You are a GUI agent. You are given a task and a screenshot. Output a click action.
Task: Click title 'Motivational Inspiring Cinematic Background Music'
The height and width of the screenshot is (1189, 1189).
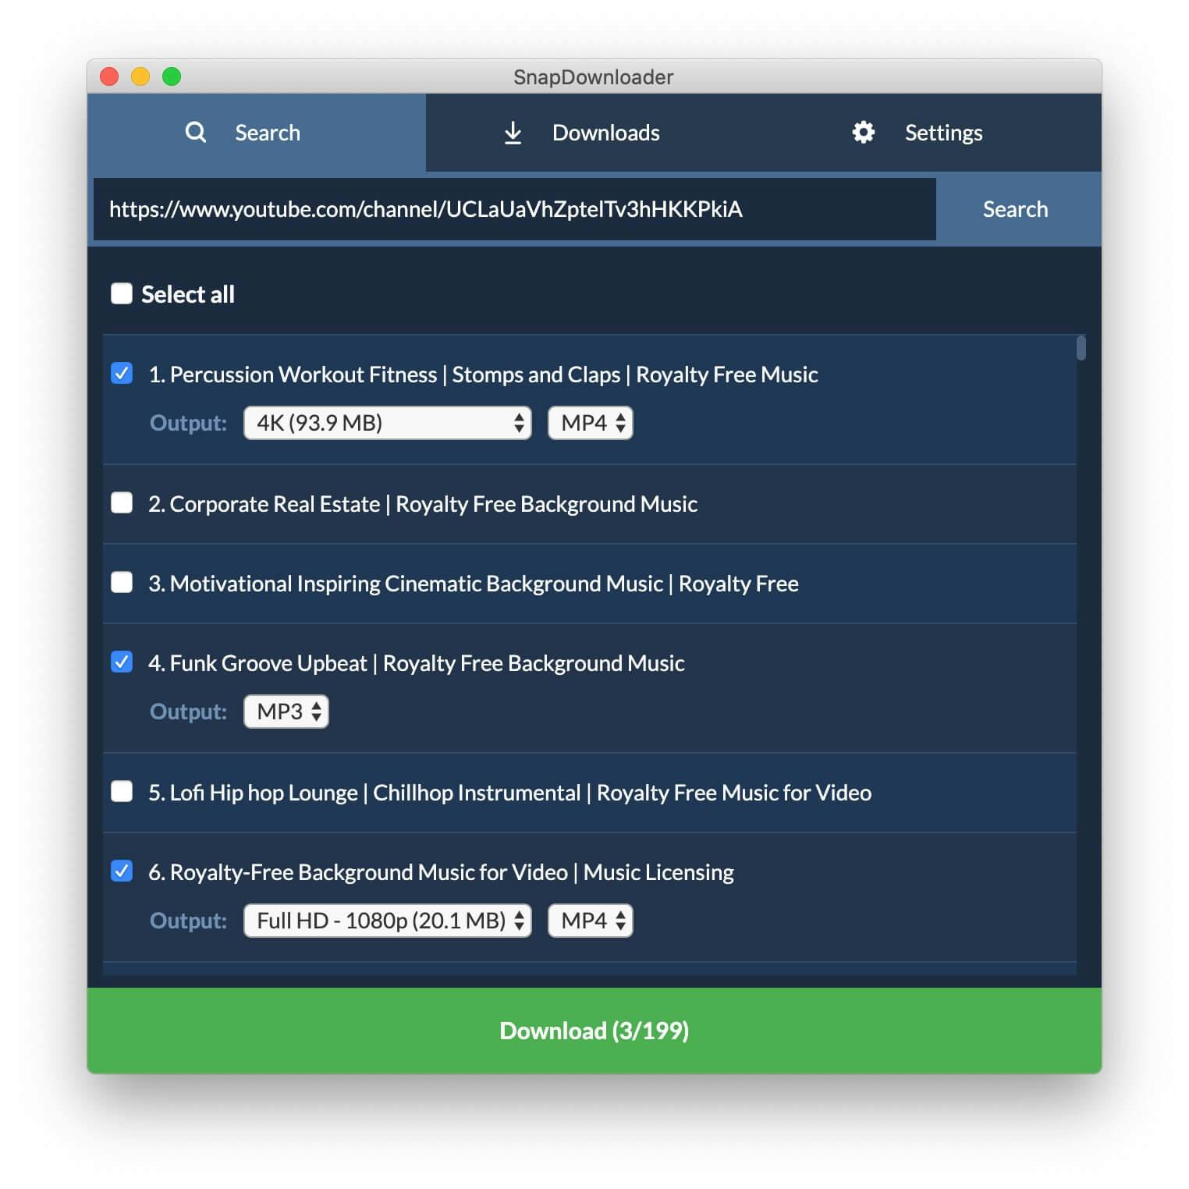pyautogui.click(x=417, y=584)
